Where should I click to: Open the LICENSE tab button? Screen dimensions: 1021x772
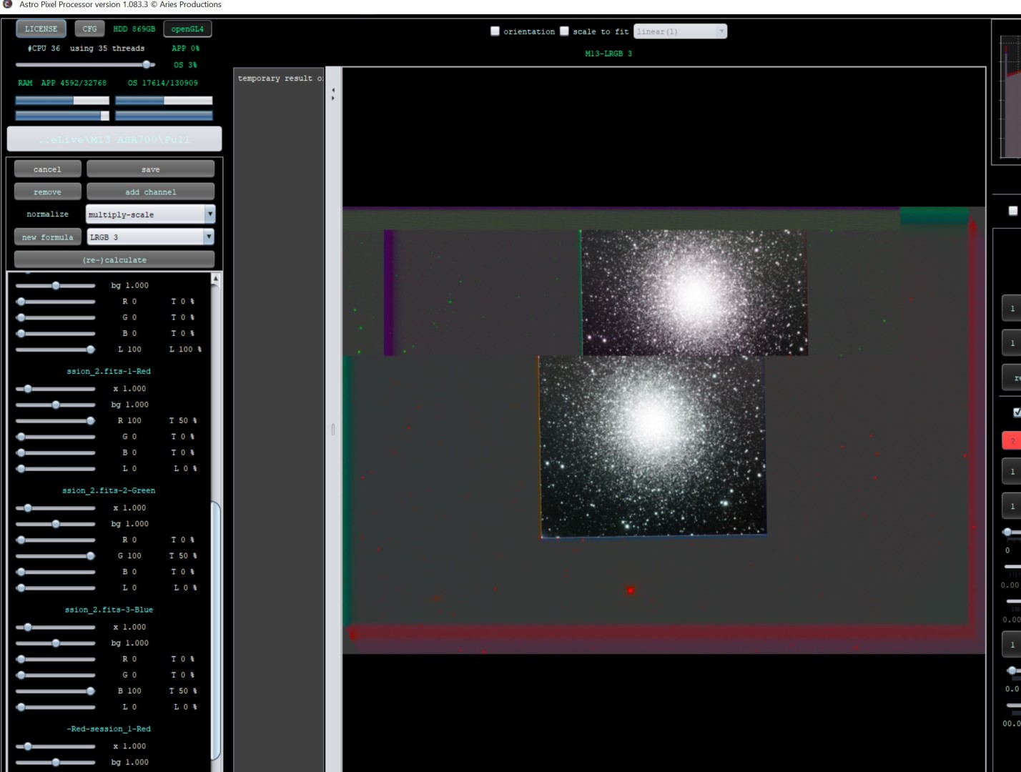41,29
